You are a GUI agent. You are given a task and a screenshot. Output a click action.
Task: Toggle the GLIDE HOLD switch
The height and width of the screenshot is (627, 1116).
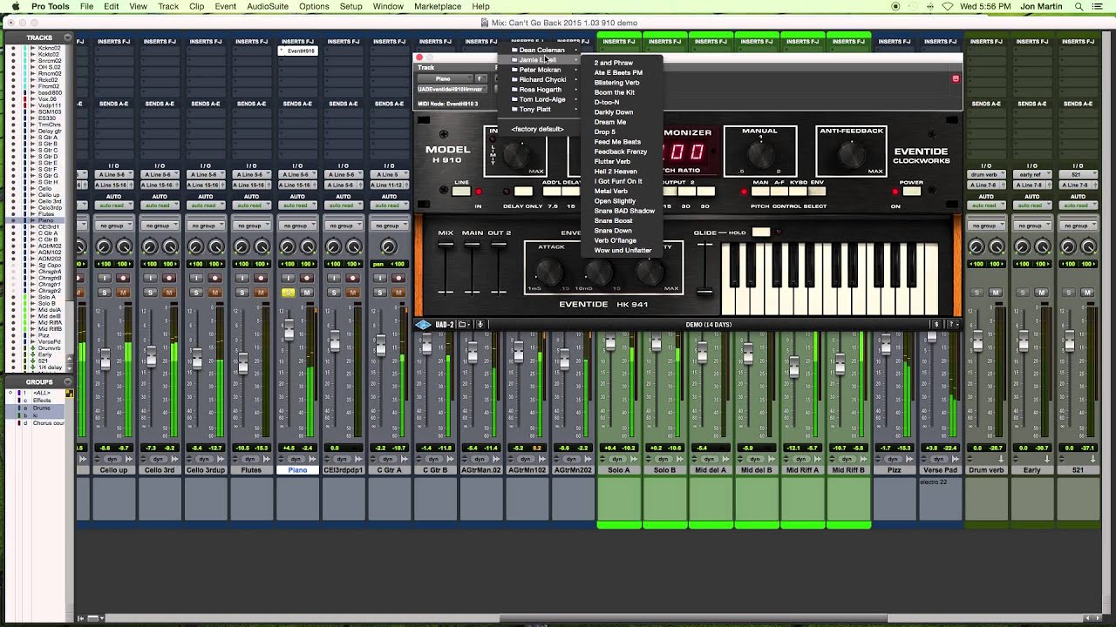click(x=761, y=233)
